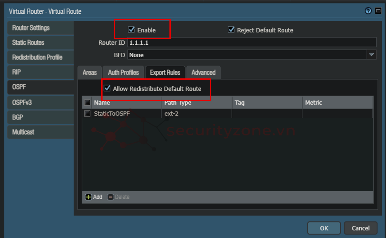Select Static Routes in the sidebar
386x238 pixels.
(28, 42)
